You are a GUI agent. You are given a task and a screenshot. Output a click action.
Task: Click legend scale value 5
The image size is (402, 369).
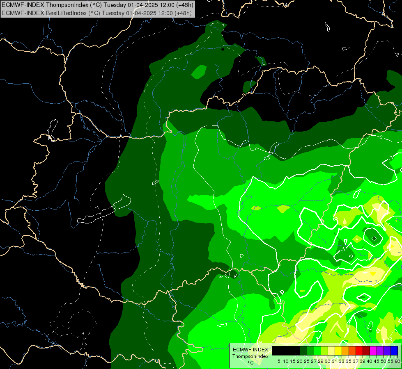(x=279, y=361)
